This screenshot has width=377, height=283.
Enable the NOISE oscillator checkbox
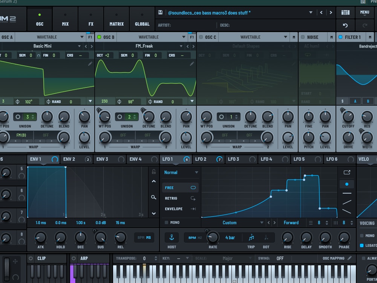coord(303,37)
